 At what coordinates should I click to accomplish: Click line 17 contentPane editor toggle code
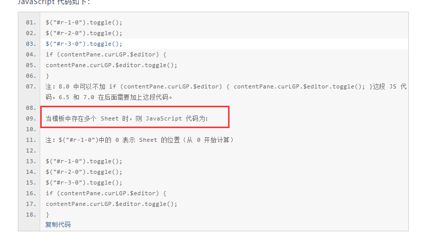(111, 204)
